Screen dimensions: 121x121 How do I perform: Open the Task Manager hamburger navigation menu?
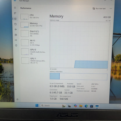coord(15,8)
